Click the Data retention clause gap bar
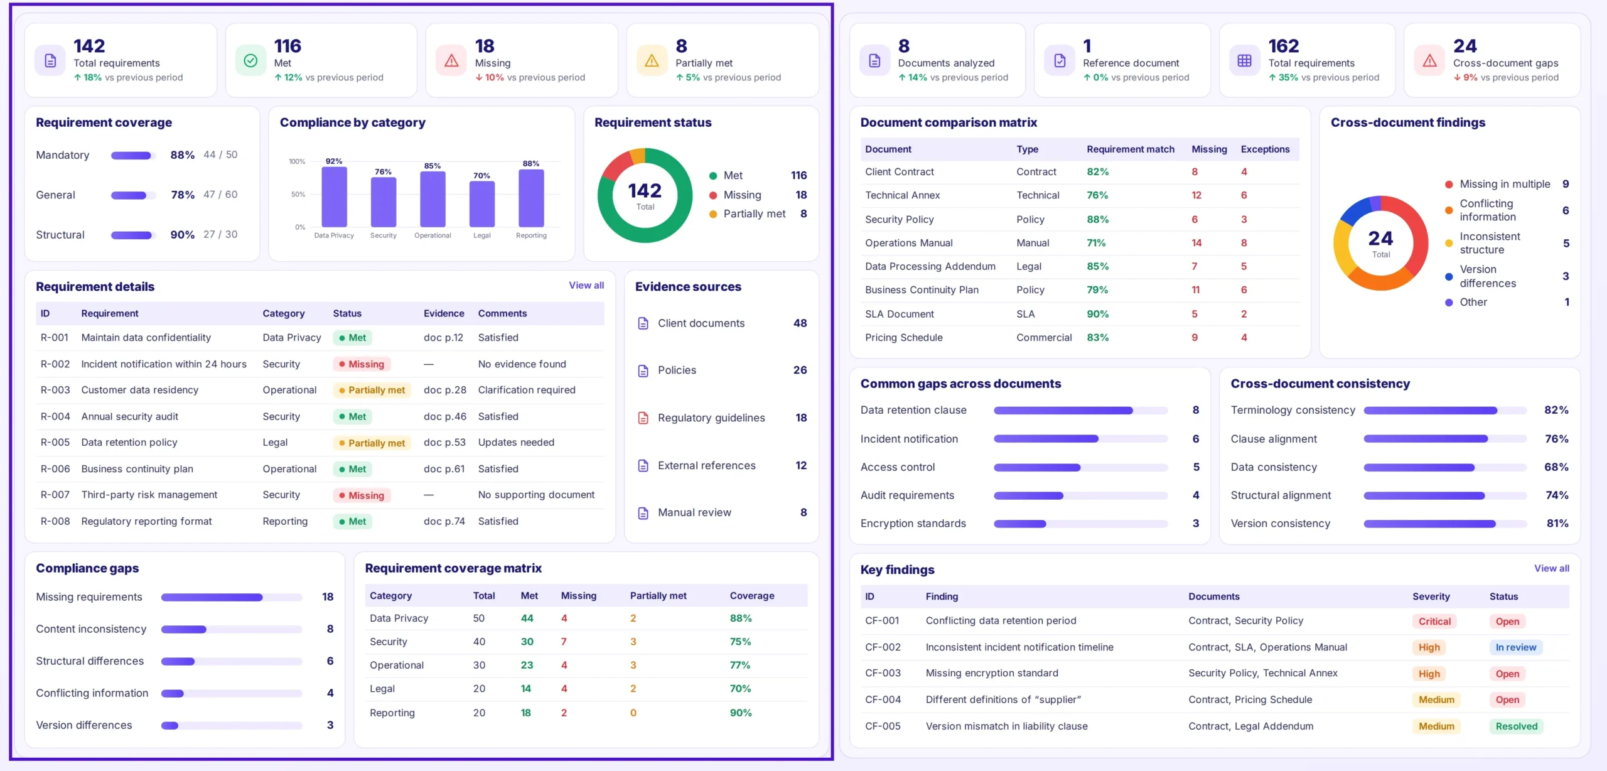 1080,411
